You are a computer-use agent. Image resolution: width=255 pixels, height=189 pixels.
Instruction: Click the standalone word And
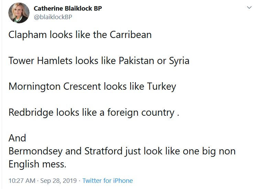pyautogui.click(x=17, y=138)
